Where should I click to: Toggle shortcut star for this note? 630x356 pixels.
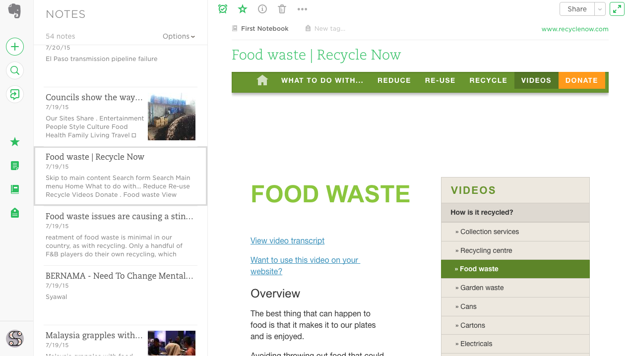pos(243,9)
